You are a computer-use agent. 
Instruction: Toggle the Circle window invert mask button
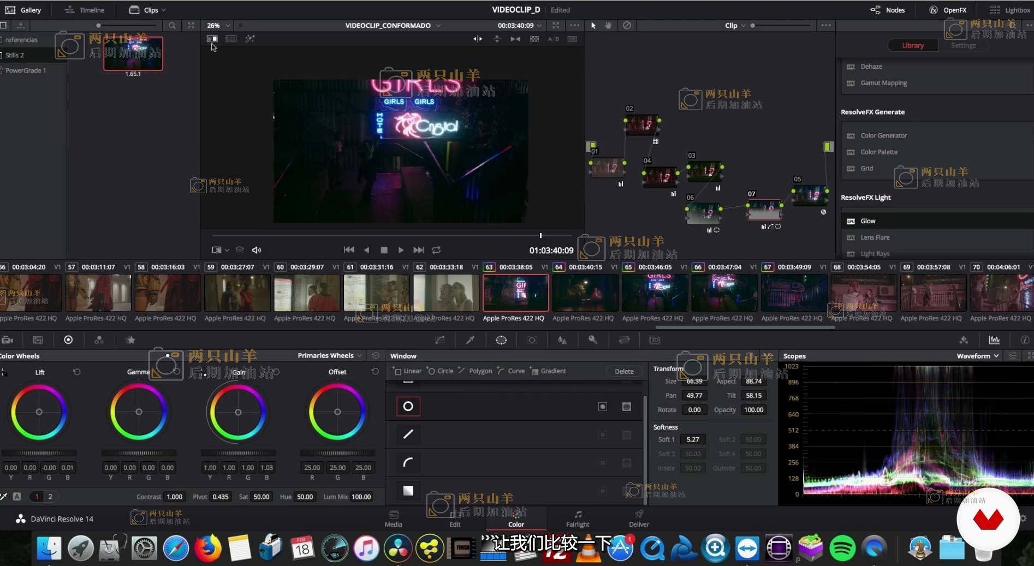point(603,407)
